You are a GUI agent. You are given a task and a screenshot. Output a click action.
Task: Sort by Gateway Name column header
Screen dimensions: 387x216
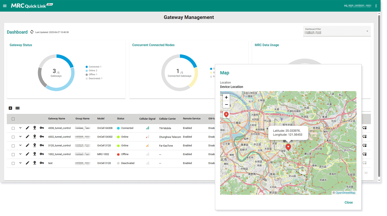click(x=56, y=119)
